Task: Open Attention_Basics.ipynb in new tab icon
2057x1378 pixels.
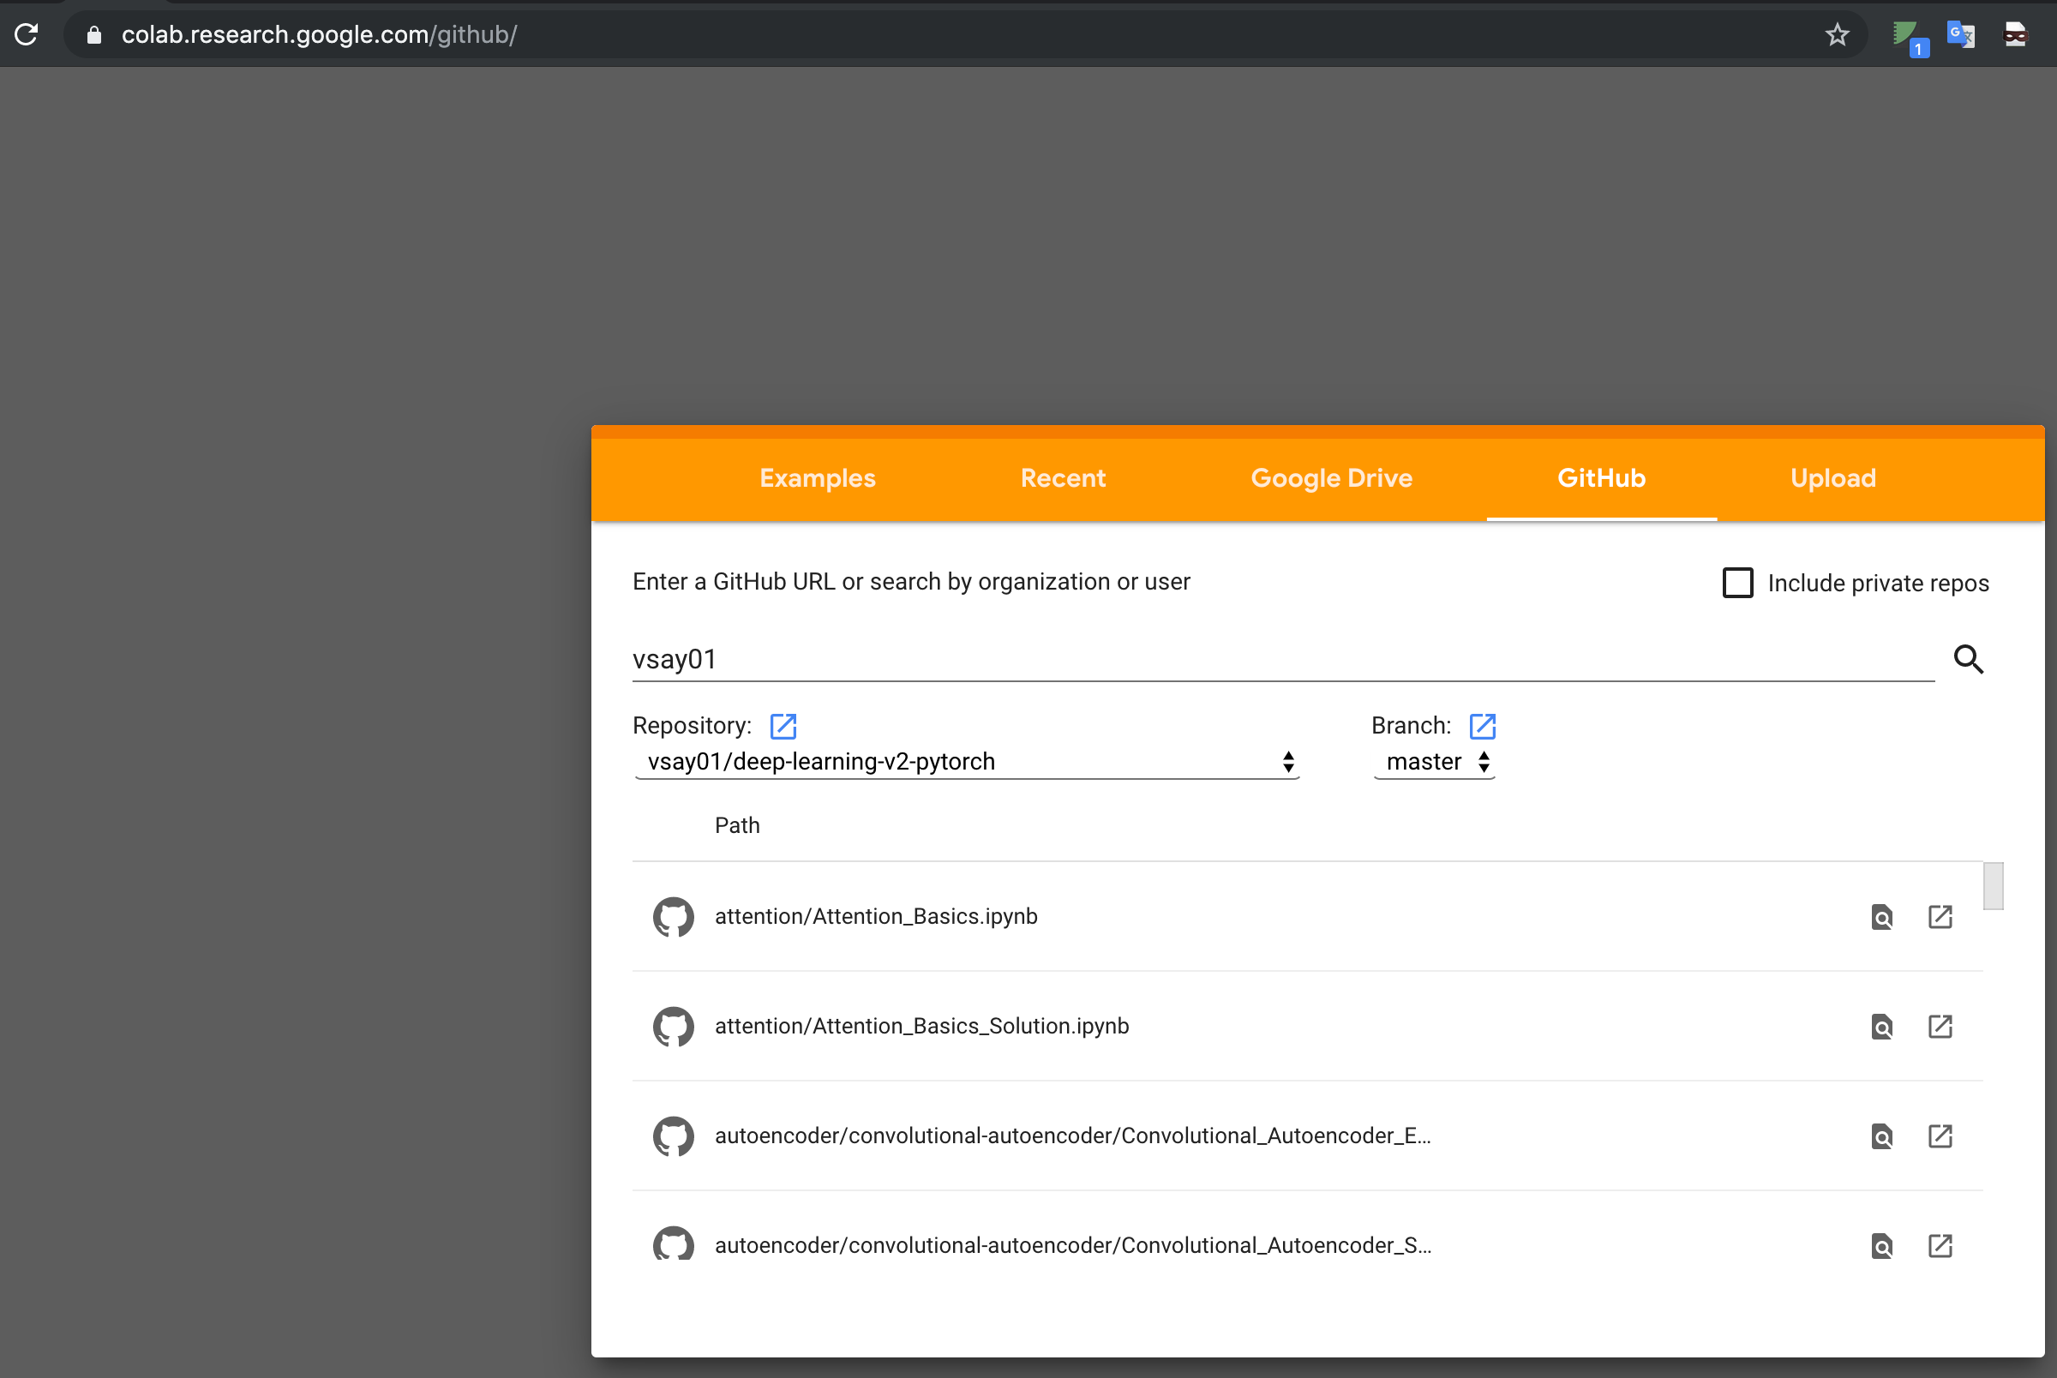Action: 1940,917
